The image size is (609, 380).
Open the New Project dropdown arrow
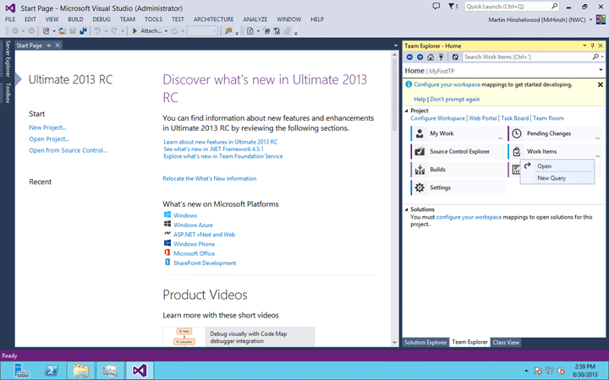53,31
